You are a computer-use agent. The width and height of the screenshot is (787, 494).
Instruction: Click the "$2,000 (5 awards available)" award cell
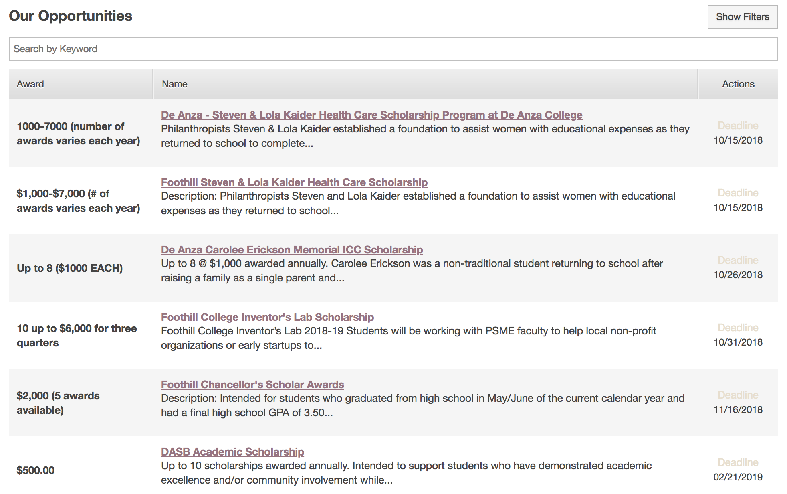(58, 403)
